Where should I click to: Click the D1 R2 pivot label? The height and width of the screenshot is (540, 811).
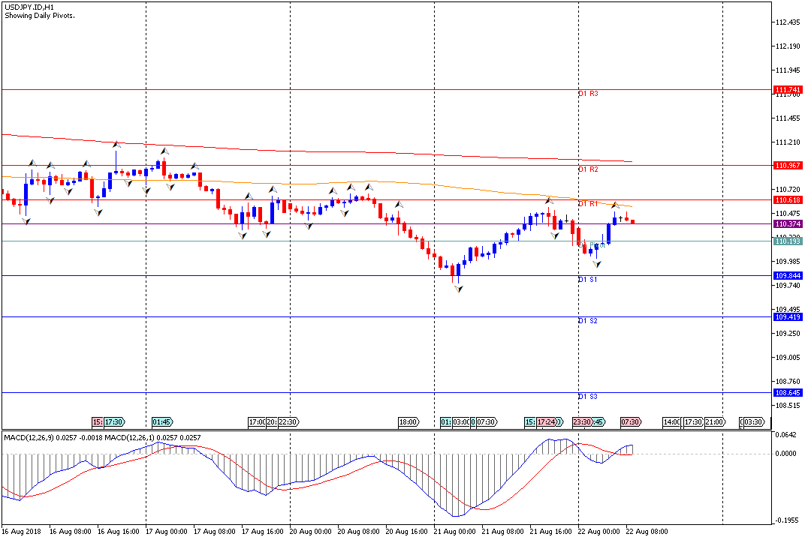click(588, 169)
